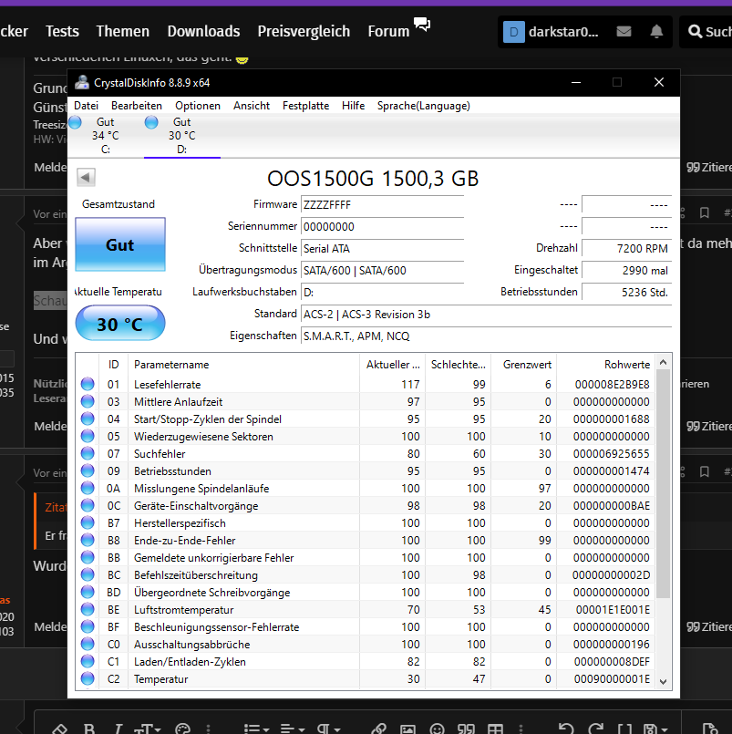Select the Misslungene Spindelanläufe row

(366, 488)
